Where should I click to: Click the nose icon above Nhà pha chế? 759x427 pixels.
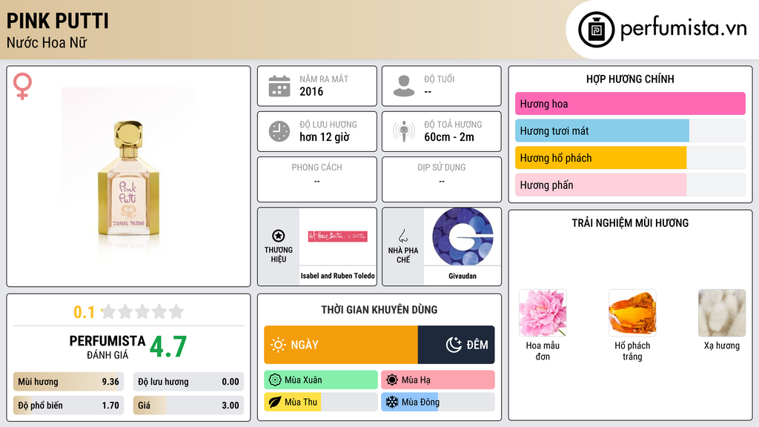pos(402,236)
